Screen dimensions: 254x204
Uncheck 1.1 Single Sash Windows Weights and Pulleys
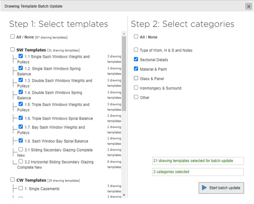21,56
